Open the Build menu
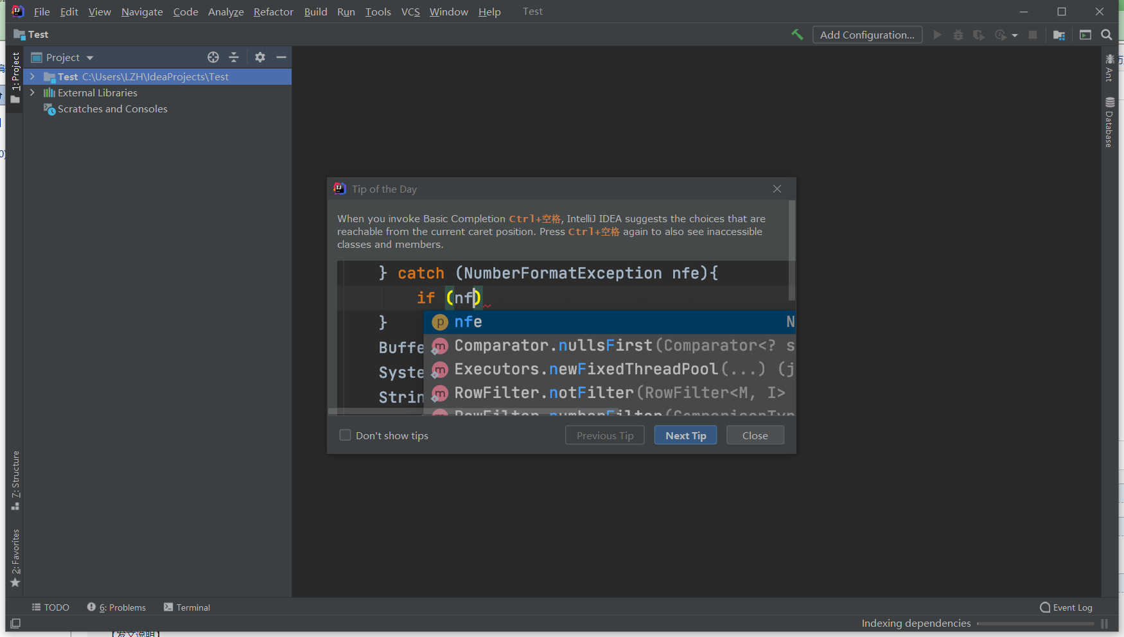1124x637 pixels. (316, 12)
